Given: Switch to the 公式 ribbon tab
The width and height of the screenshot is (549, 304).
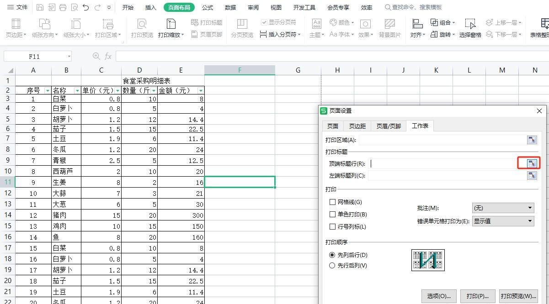Looking at the screenshot, I should point(208,7).
